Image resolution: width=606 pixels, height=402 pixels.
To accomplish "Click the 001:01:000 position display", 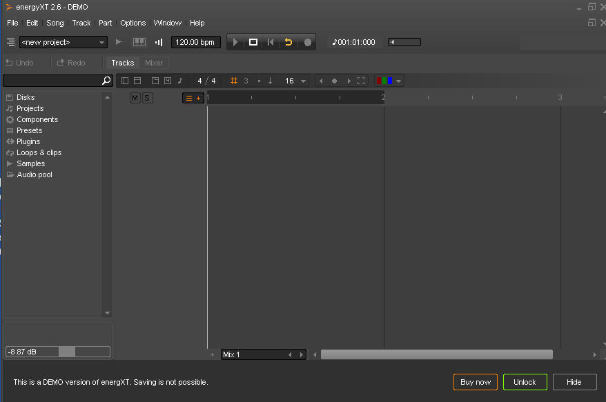I will click(353, 42).
